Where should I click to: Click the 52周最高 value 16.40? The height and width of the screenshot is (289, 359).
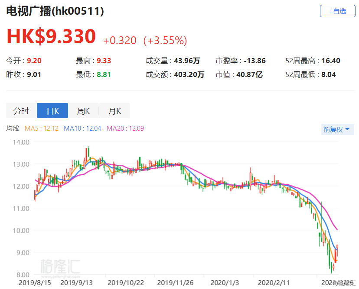pos(331,61)
